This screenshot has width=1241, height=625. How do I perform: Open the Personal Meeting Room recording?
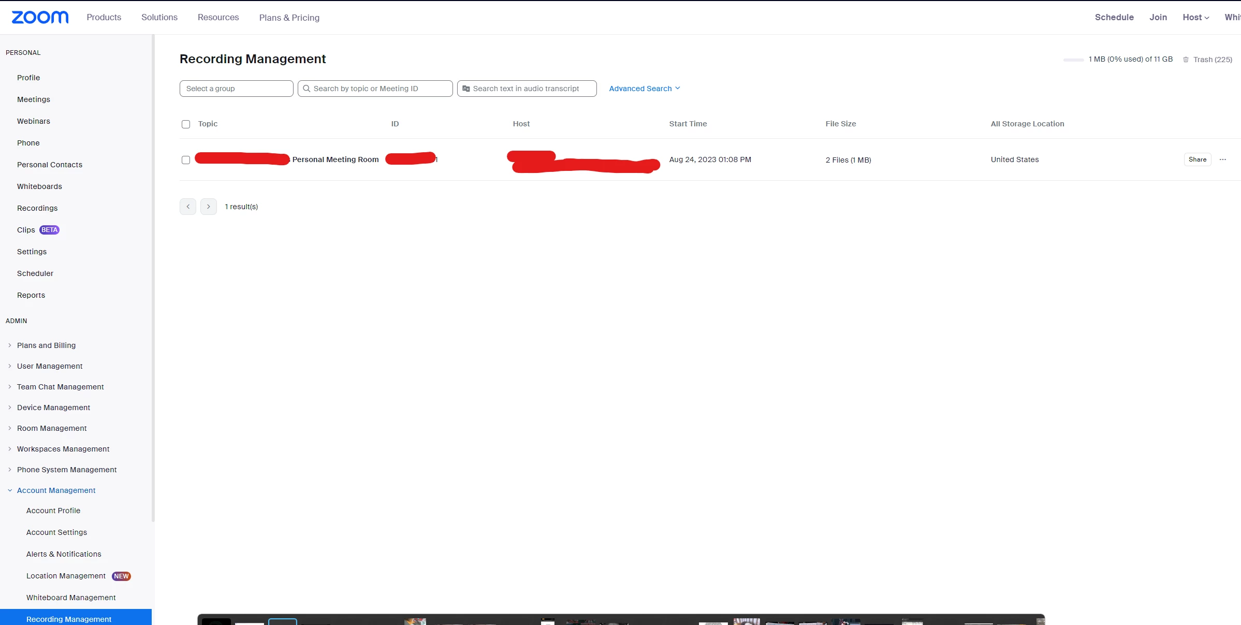click(x=335, y=159)
